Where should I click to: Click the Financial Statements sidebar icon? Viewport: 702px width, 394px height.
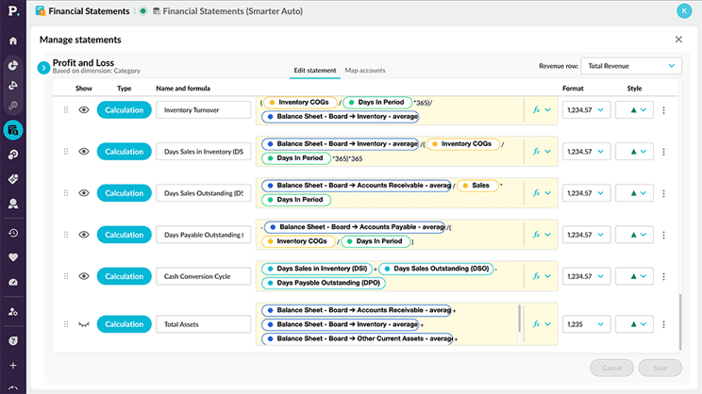[13, 130]
